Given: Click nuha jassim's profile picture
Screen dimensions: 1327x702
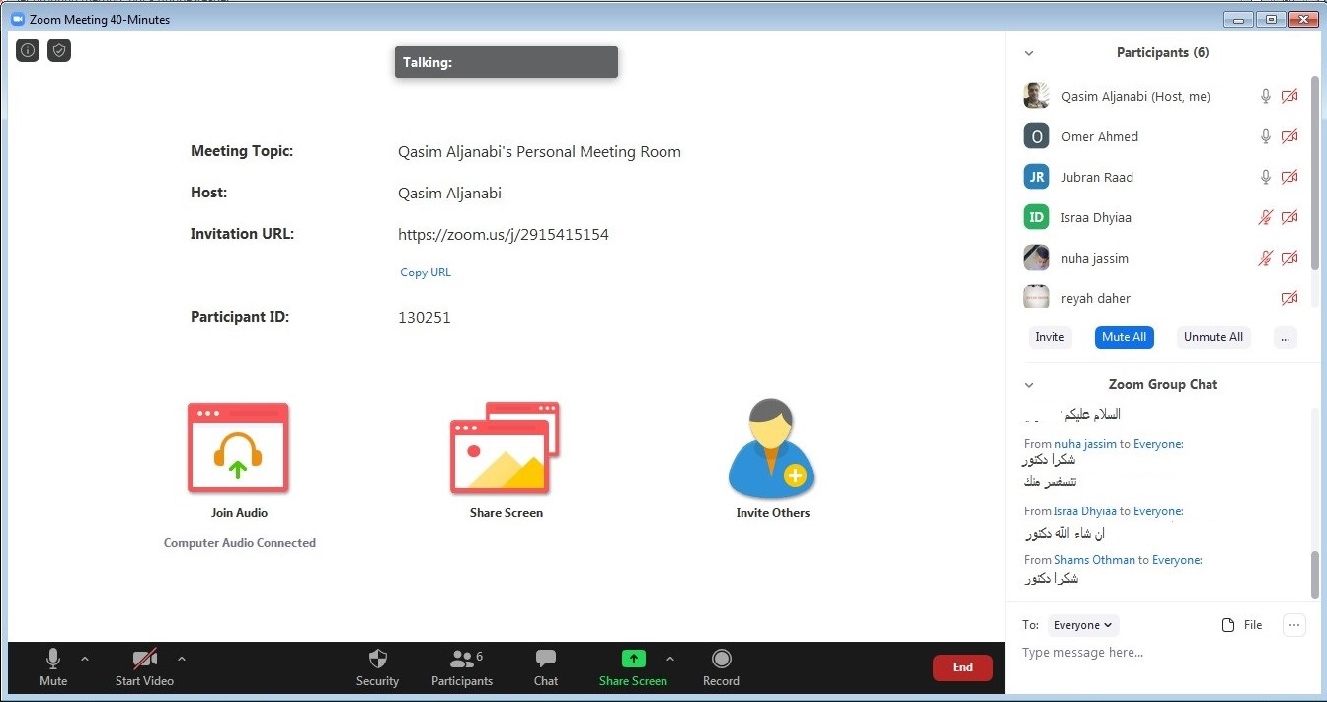Looking at the screenshot, I should [1036, 258].
